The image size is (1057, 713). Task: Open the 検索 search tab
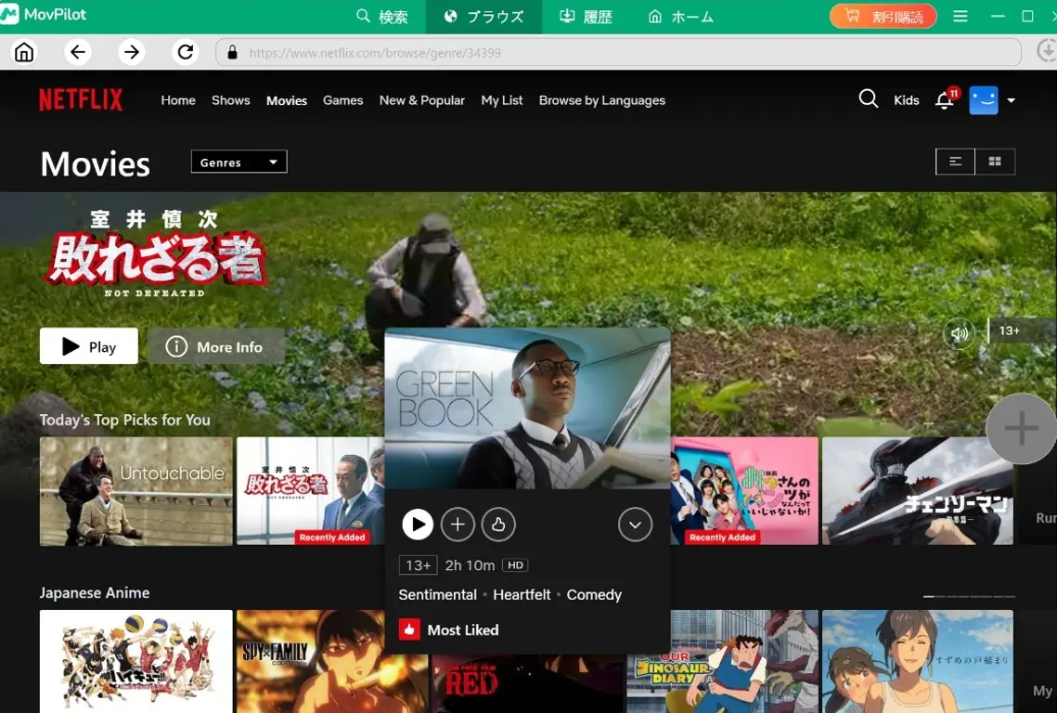point(382,17)
